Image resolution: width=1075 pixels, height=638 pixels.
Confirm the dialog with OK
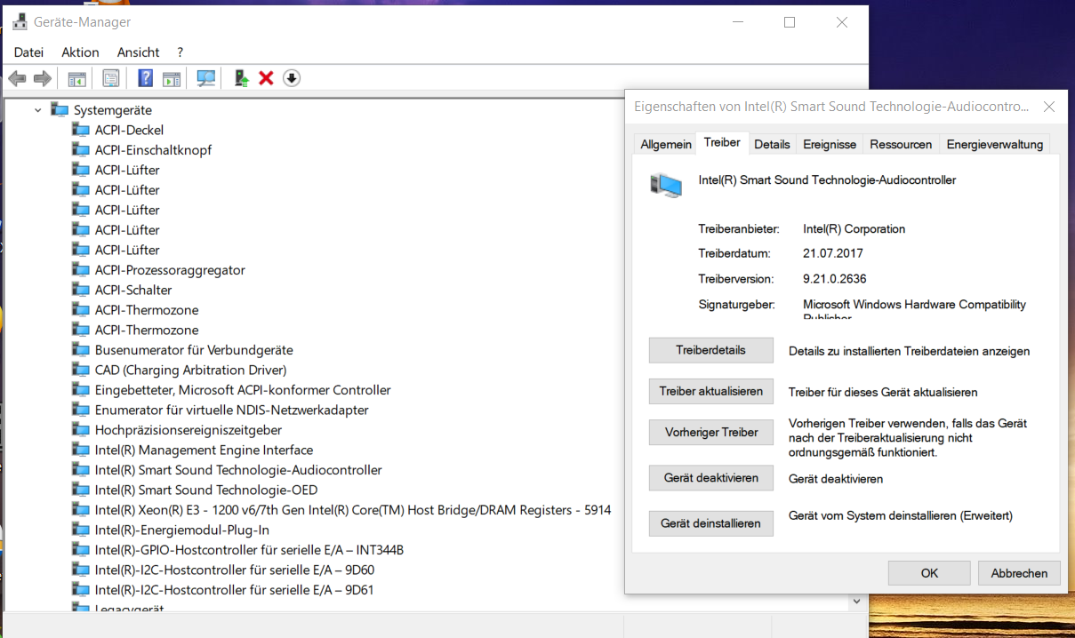pos(929,573)
